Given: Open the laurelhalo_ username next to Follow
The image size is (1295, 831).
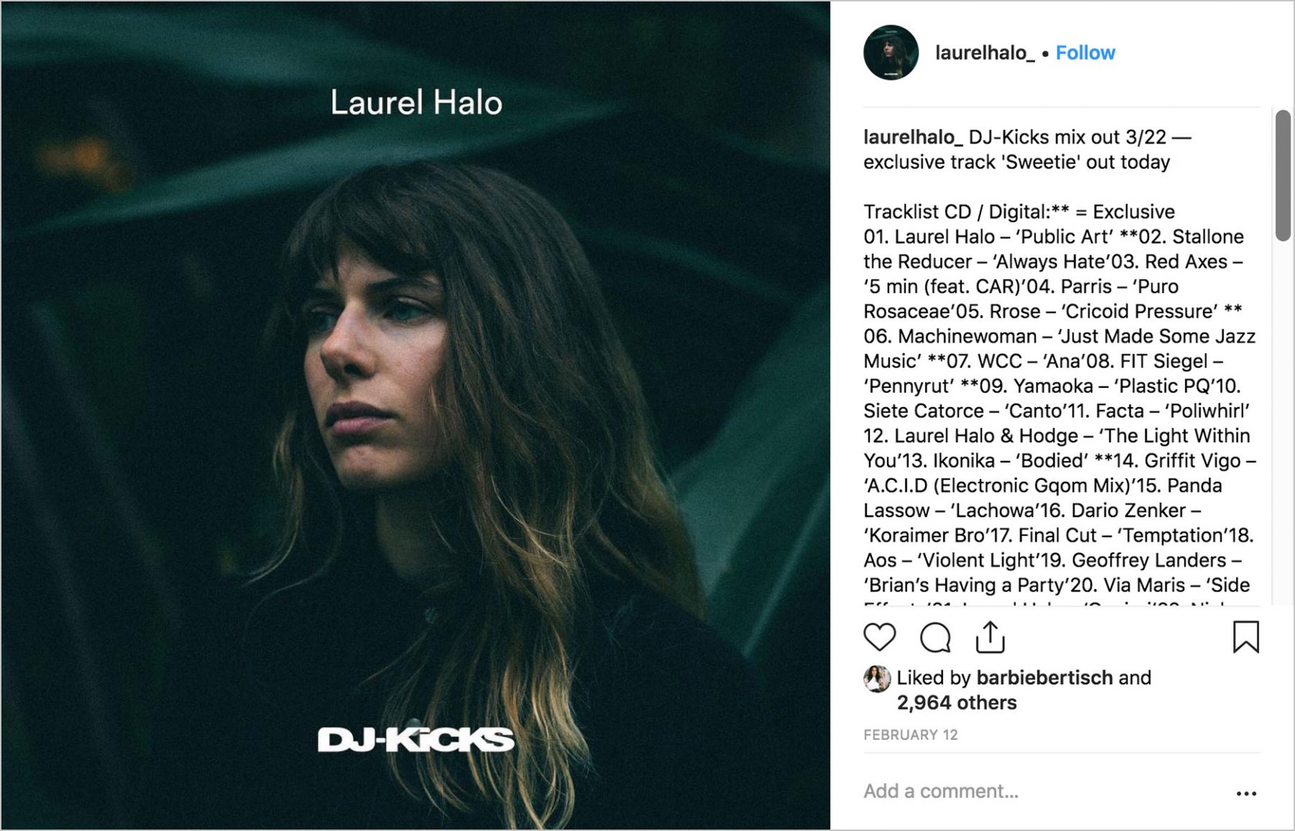Looking at the screenshot, I should coord(984,53).
